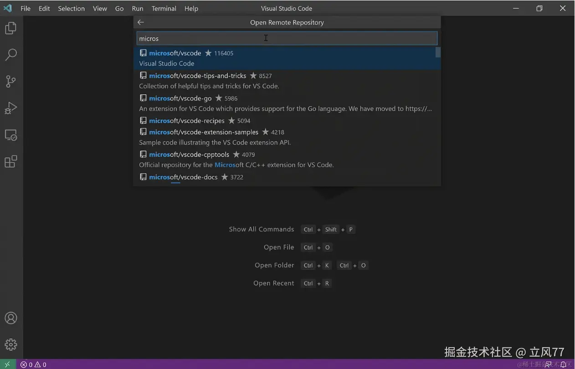Click the 'Open File' shortcut label
575x369 pixels.
coord(279,247)
